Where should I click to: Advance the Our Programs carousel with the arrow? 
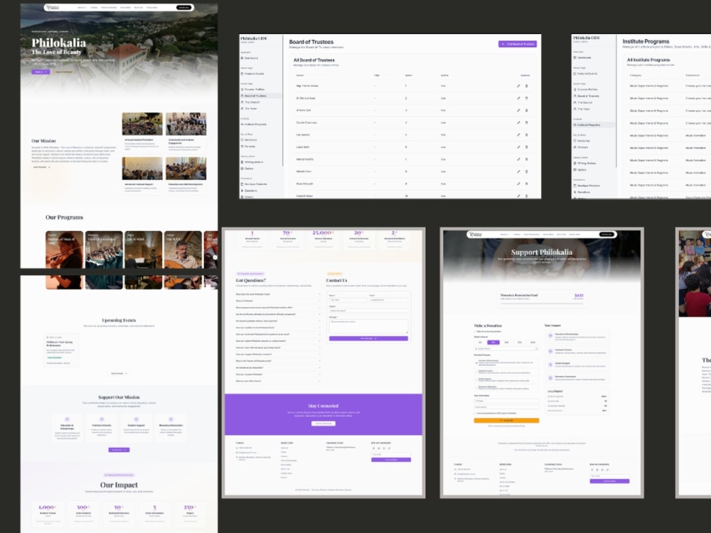(215, 257)
